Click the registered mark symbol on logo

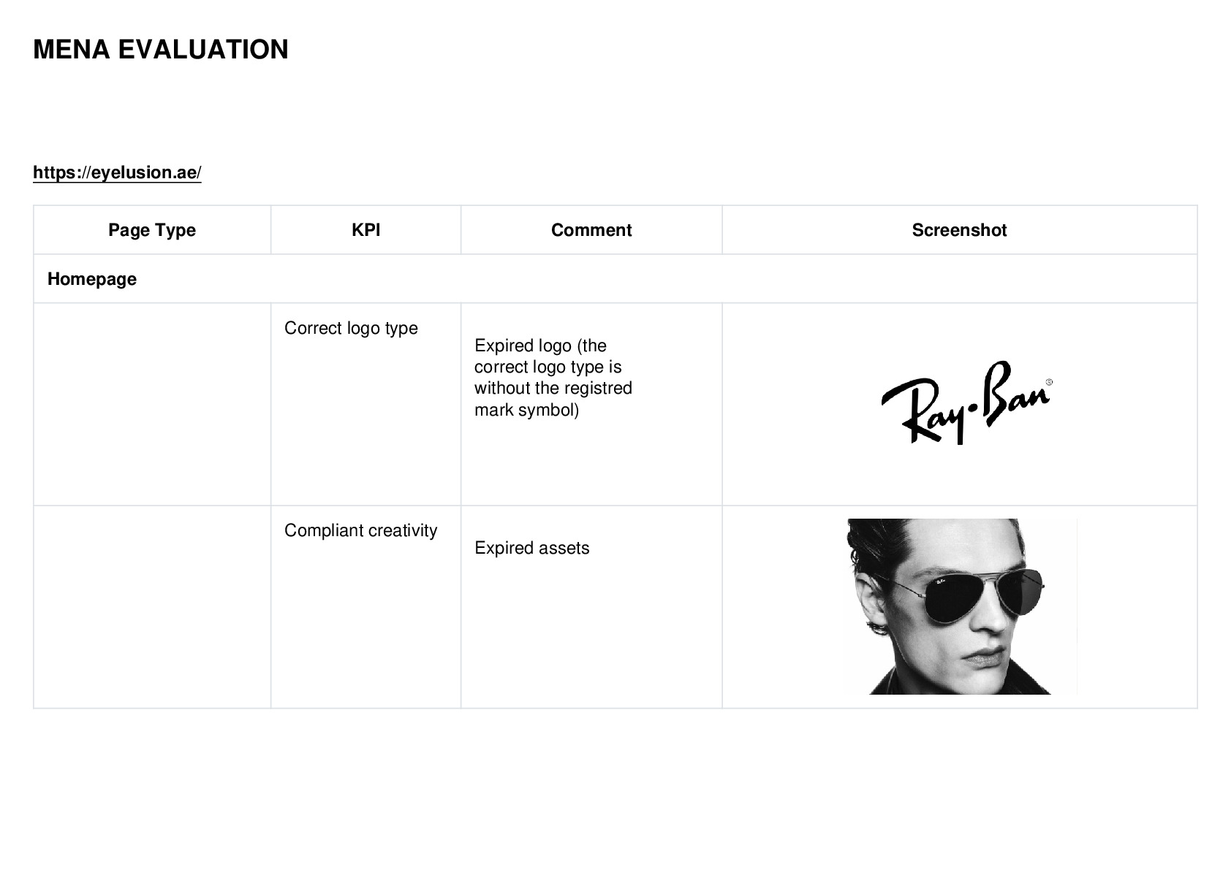[x=1049, y=382]
